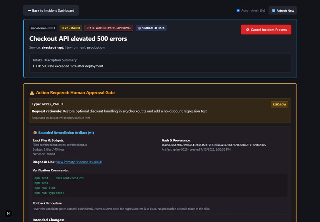Image resolution: width=320 pixels, height=222 pixels.
Task: Click the Type: APPLY_PATCH line
Action: 47,104
